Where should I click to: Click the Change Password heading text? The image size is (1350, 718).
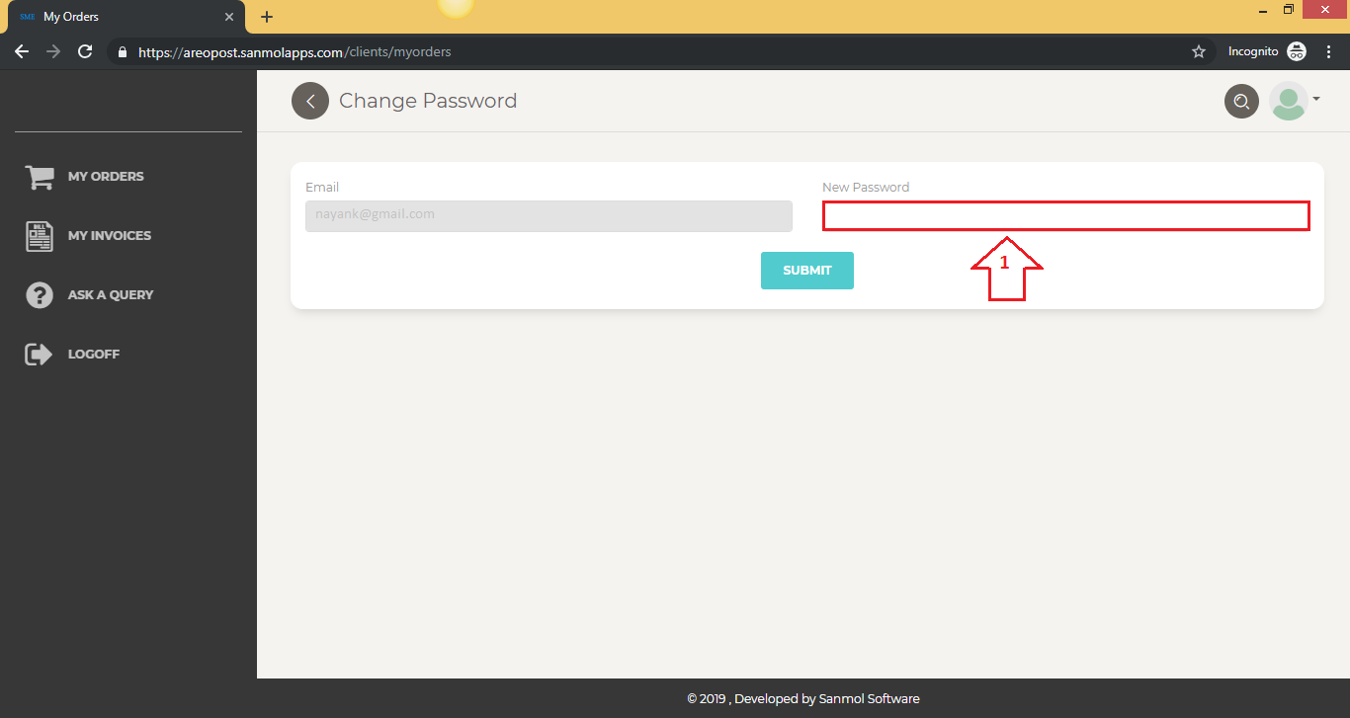[x=428, y=101]
